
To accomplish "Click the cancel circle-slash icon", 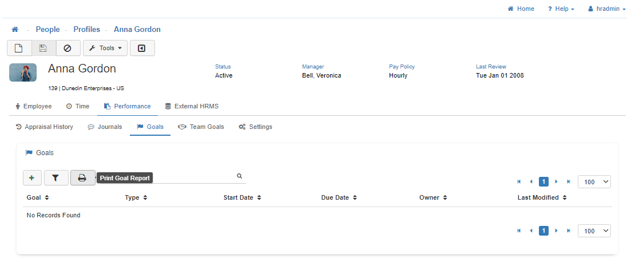I will tap(68, 48).
